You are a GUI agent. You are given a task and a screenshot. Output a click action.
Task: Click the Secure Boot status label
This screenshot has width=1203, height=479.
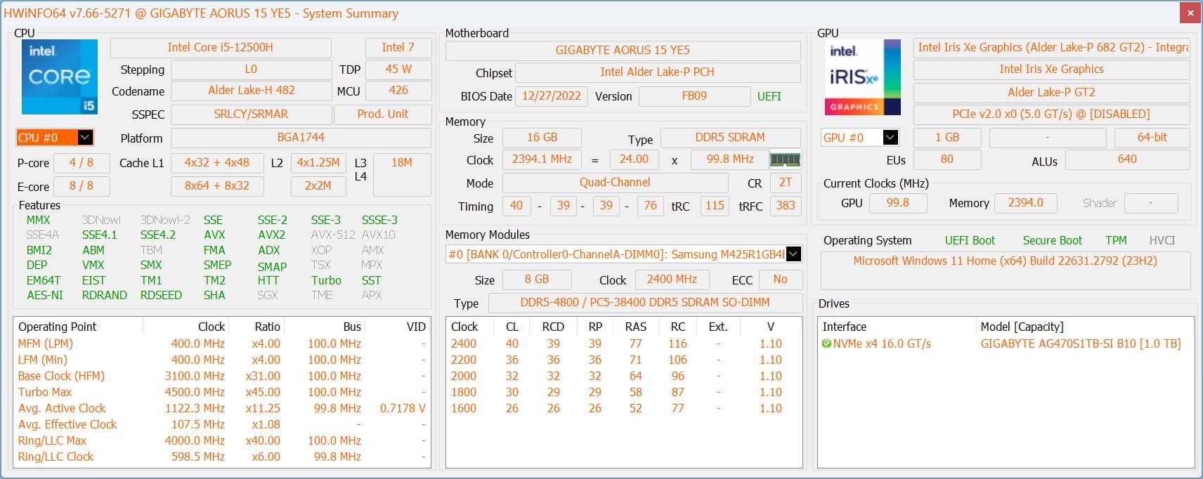click(1052, 240)
